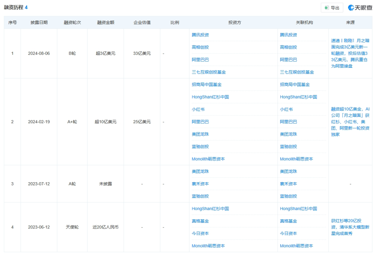Open the 腾讯投资 investor link
Image resolution: width=376 pixels, height=257 pixels.
(x=199, y=35)
